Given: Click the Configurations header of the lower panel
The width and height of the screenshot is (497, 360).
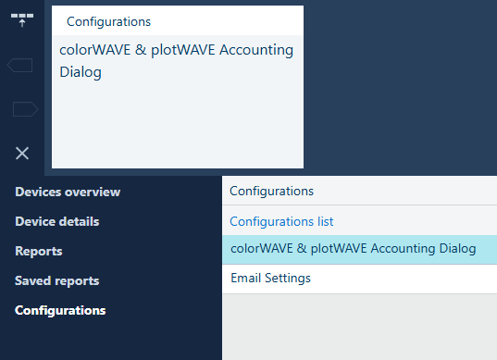Looking at the screenshot, I should point(272,191).
